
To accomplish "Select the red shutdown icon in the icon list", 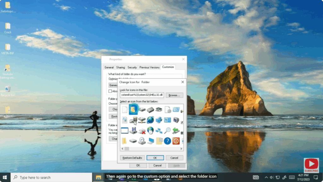I will click(x=176, y=140).
